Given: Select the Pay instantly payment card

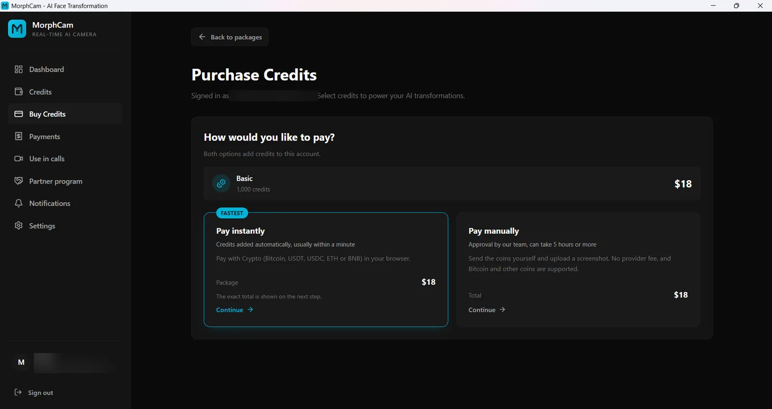Looking at the screenshot, I should click(326, 270).
